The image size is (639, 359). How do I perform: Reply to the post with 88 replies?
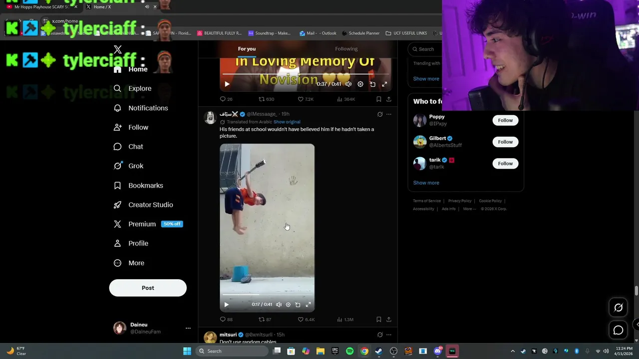(x=226, y=320)
